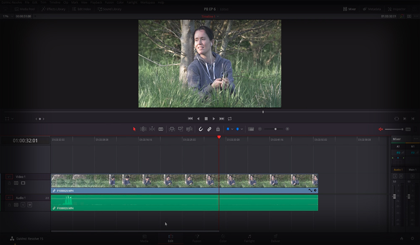Open the flag color dropdown
The height and width of the screenshot is (245, 420).
click(x=232, y=129)
